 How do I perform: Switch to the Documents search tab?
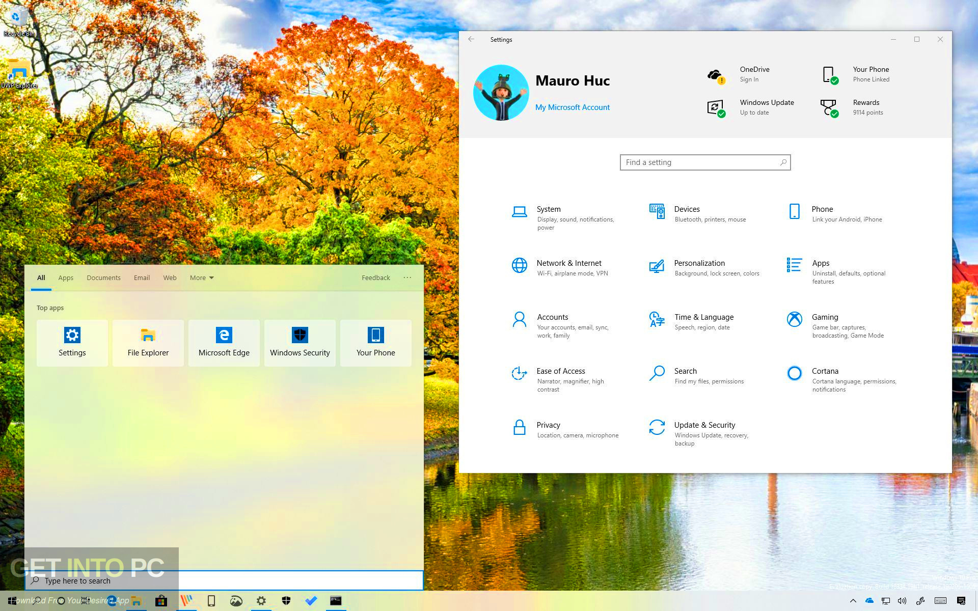click(103, 277)
